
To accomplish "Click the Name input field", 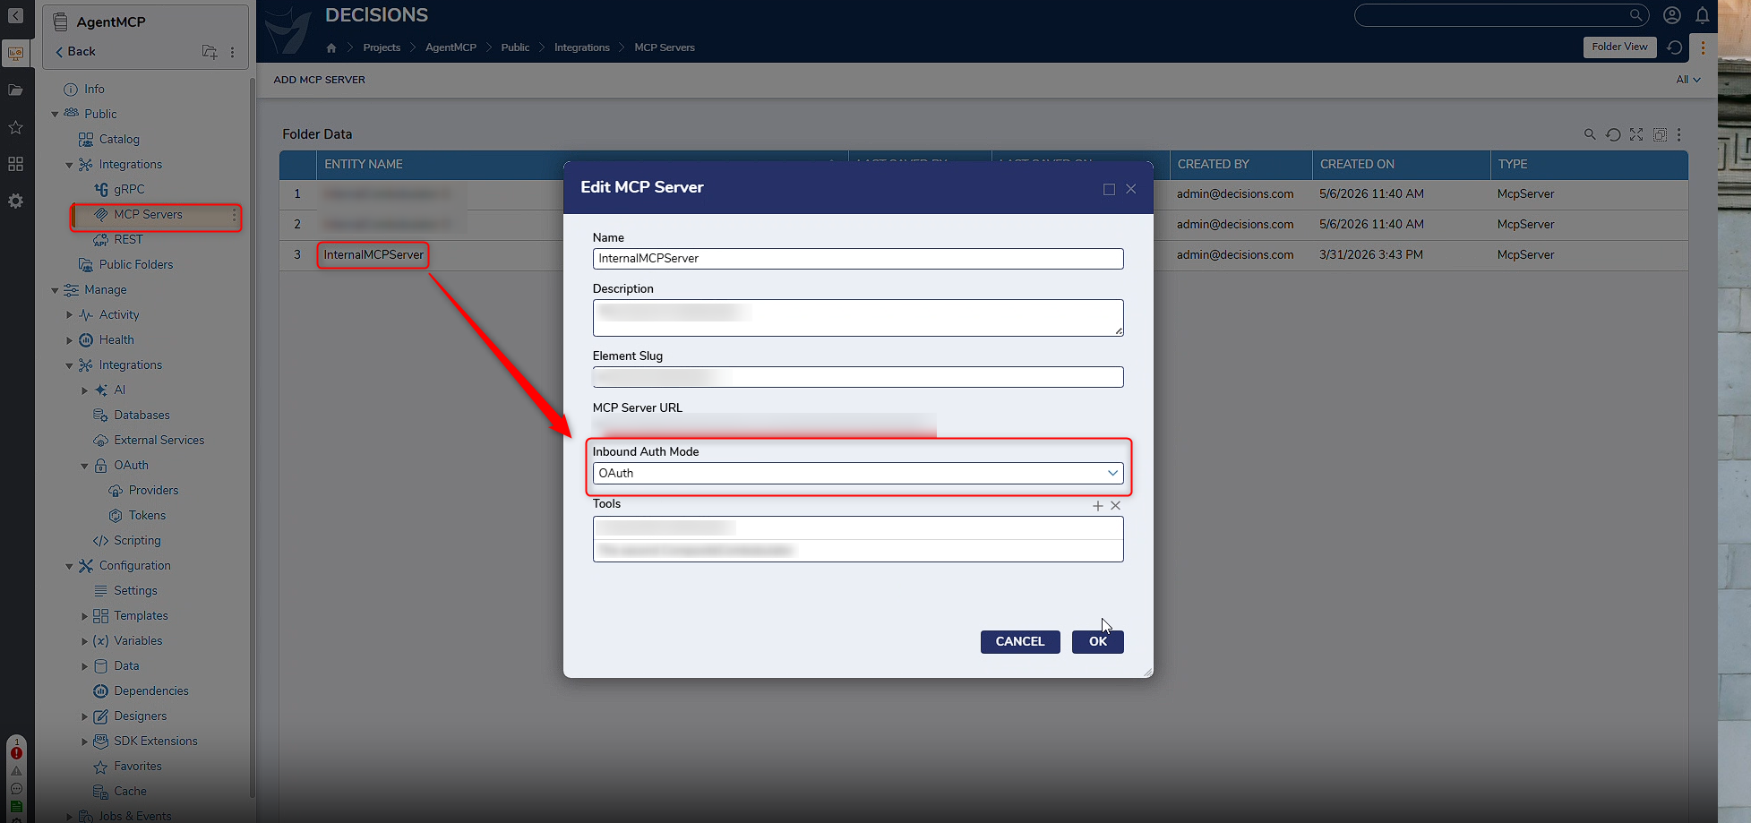I will click(858, 259).
